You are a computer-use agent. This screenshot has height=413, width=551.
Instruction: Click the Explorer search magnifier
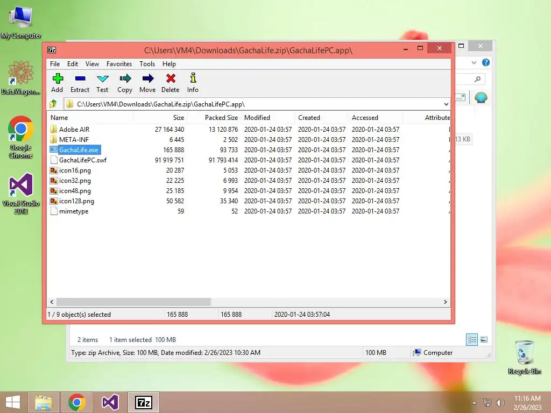(x=478, y=80)
